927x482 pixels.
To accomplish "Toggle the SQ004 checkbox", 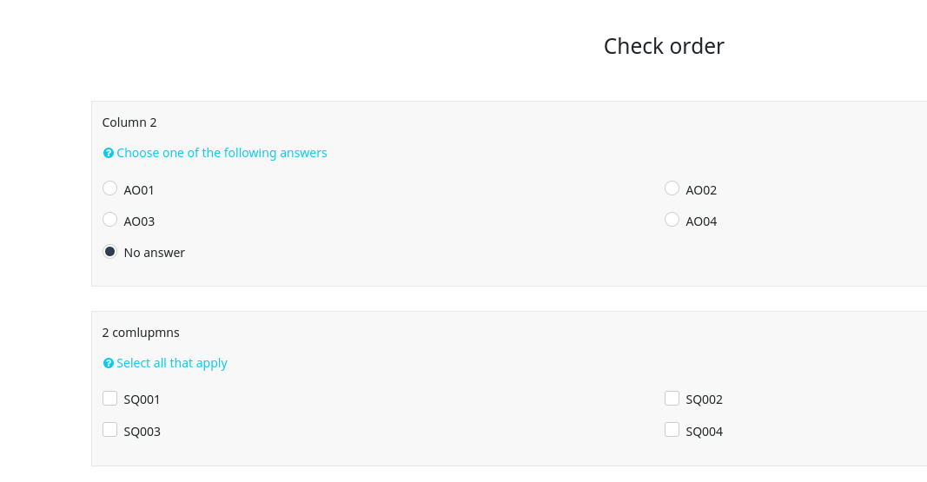I will [x=672, y=430].
